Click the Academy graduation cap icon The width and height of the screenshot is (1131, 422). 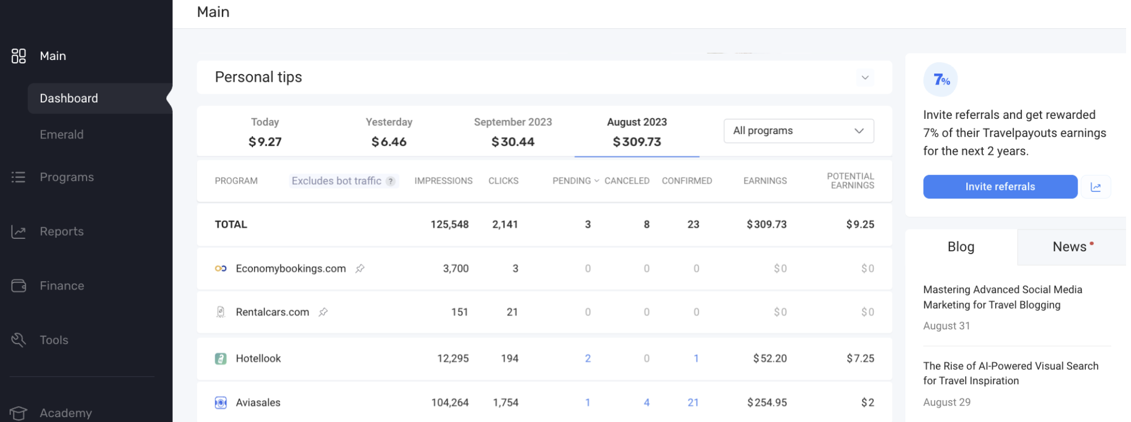pos(19,413)
